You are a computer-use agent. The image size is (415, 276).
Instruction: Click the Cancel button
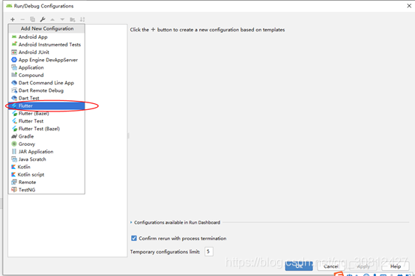(x=331, y=266)
